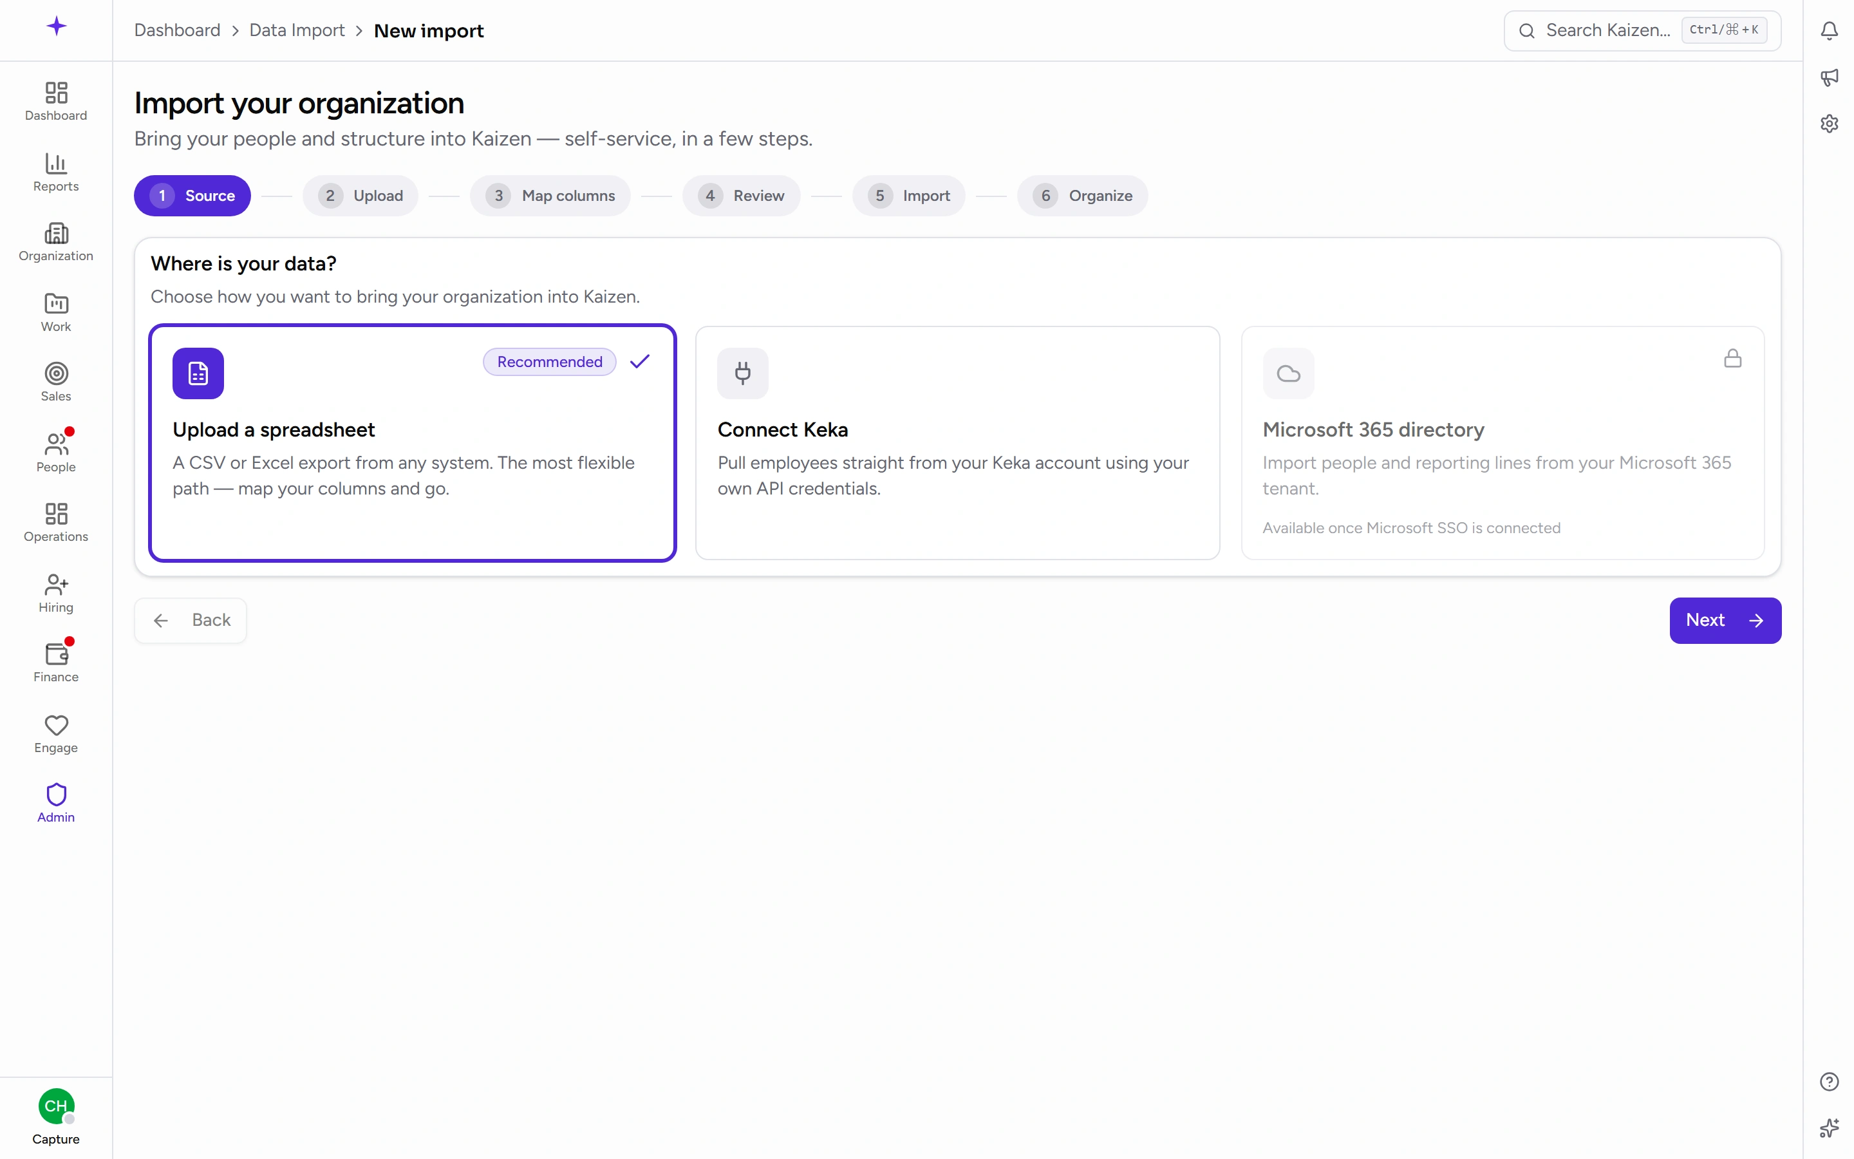Open Operations in the sidebar
The image size is (1854, 1159).
point(56,522)
